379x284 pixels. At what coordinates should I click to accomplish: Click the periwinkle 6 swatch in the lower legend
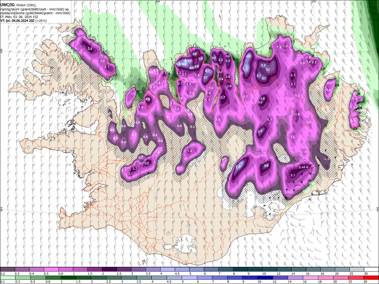(x=205, y=277)
